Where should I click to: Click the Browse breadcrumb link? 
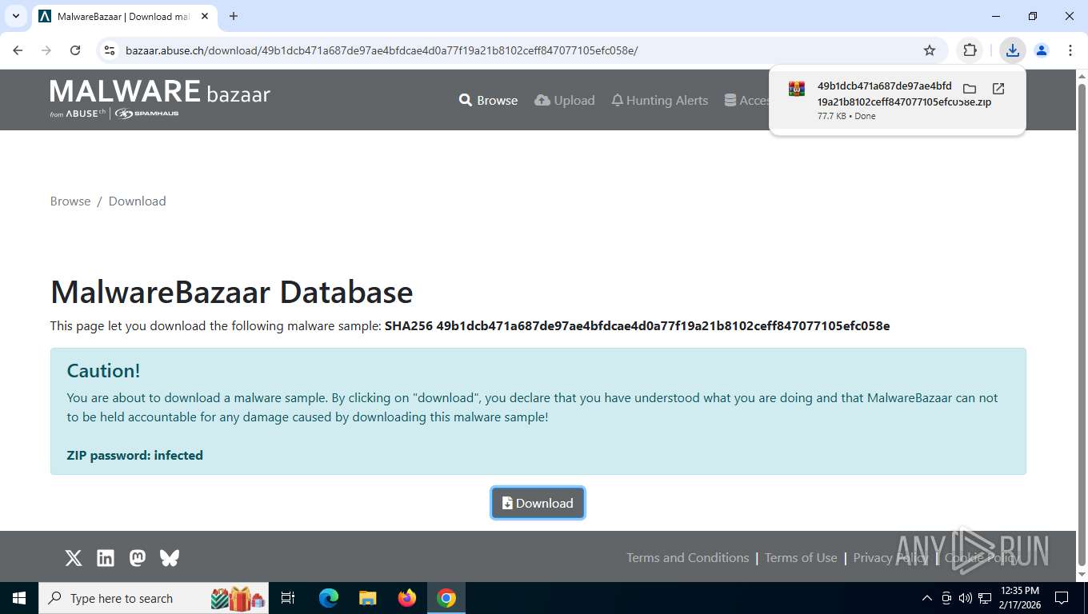point(70,201)
